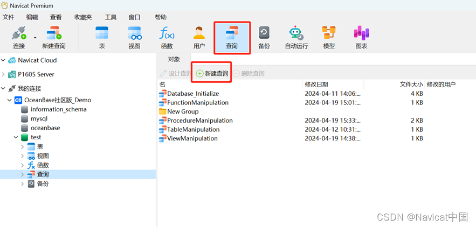476x227 pixels.
Task: Select 备份 under test database
Action: [43, 184]
